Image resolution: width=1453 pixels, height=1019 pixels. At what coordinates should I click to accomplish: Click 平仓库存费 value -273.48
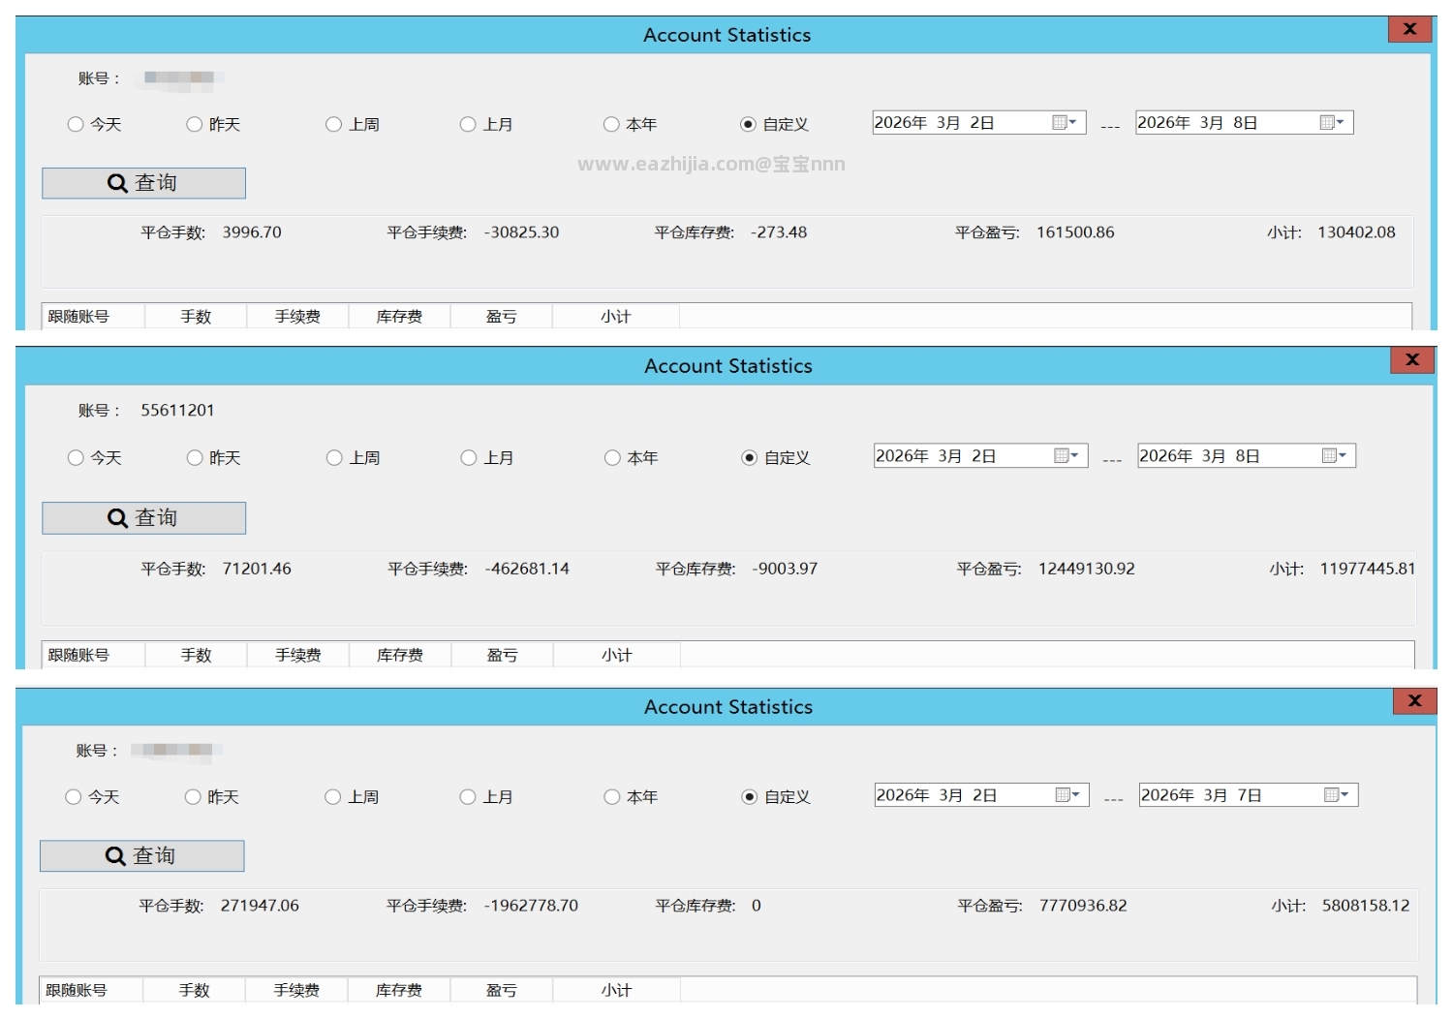(x=779, y=232)
